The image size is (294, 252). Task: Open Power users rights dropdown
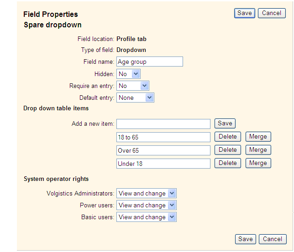tap(147, 206)
